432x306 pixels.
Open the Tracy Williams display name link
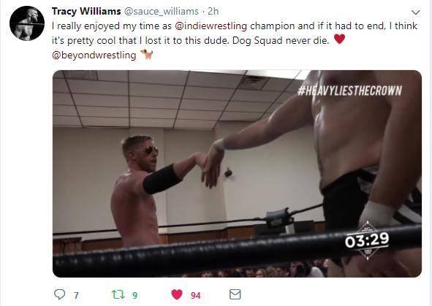point(86,11)
